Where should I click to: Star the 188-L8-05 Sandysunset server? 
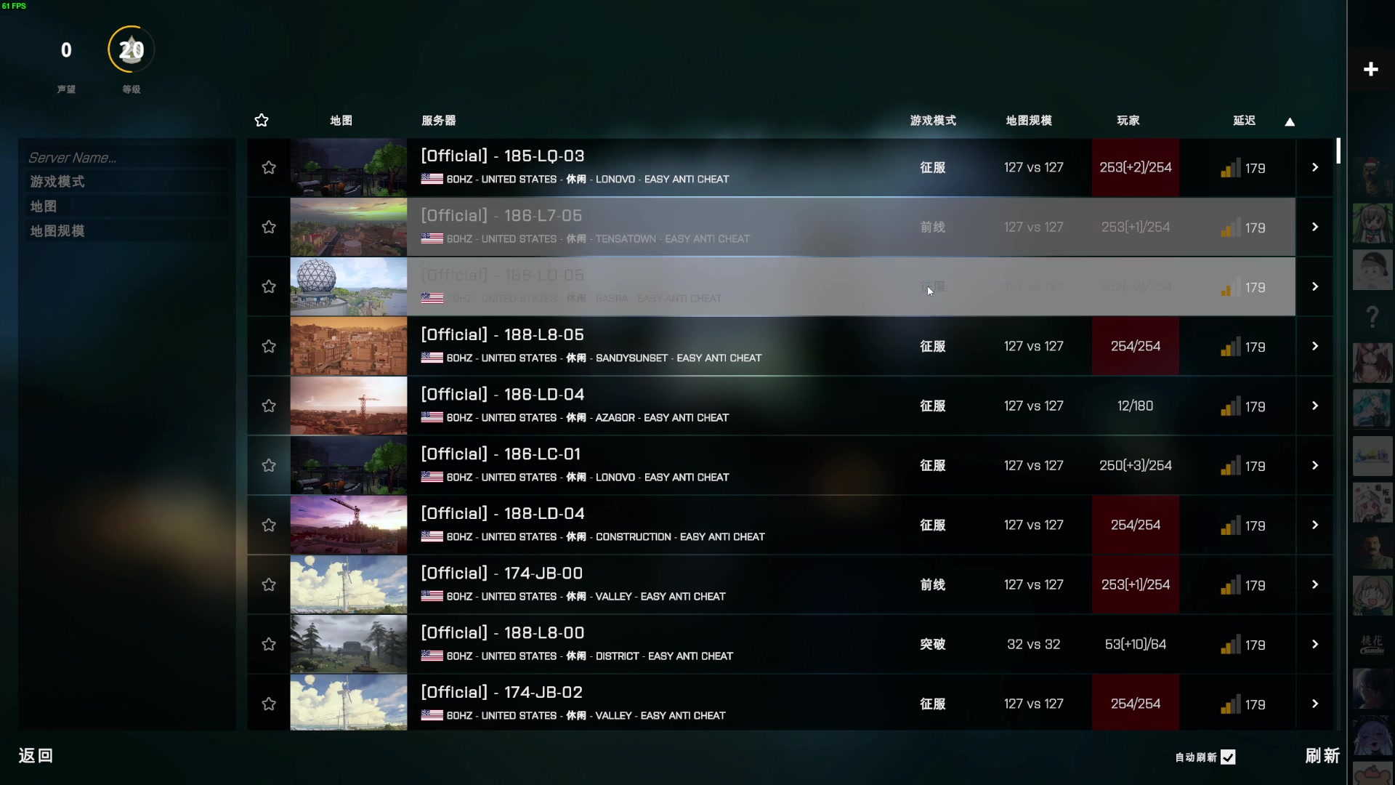(x=269, y=347)
